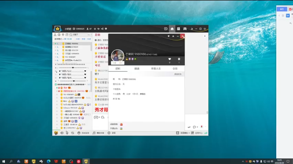This screenshot has height=164, width=293.
Task: Click the member count 47 icon
Action: click(x=89, y=29)
